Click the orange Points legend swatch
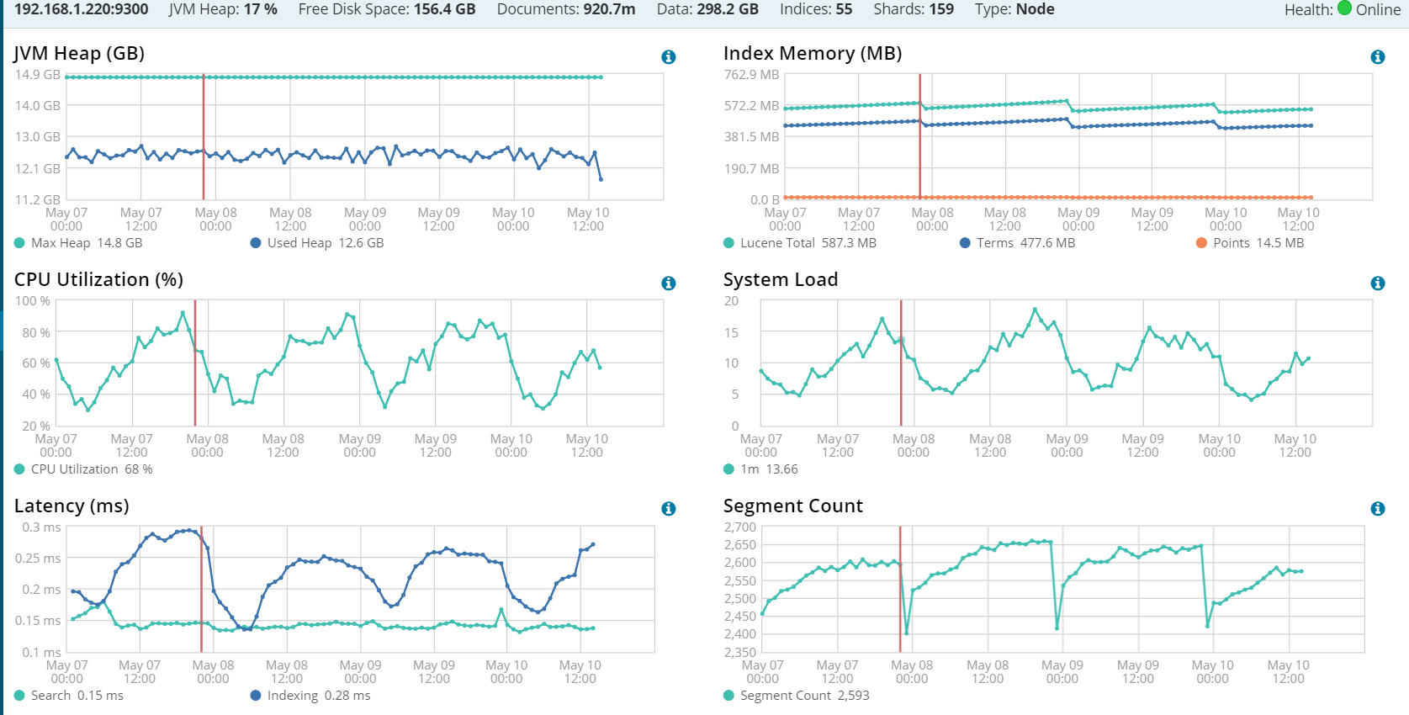Viewport: 1409px width, 715px height. point(1201,243)
